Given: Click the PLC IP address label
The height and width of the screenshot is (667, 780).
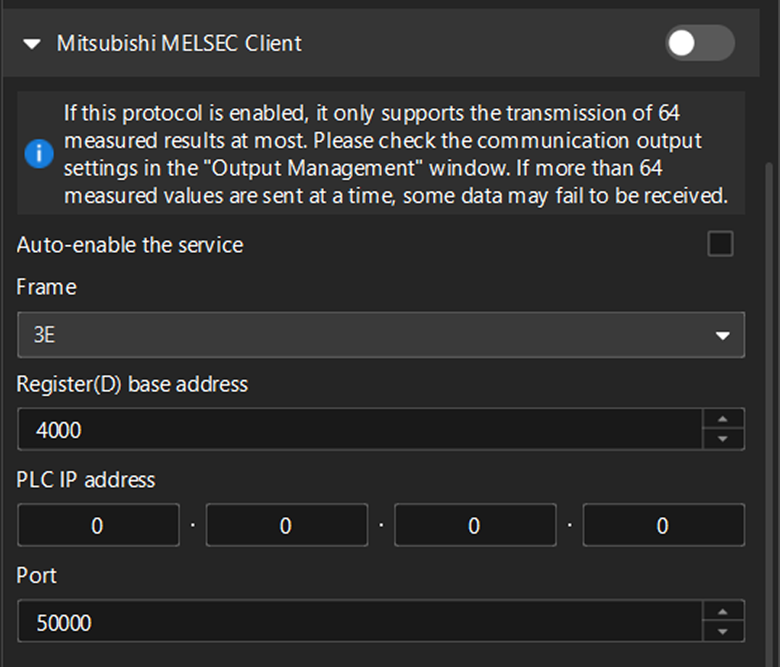Looking at the screenshot, I should [x=86, y=480].
